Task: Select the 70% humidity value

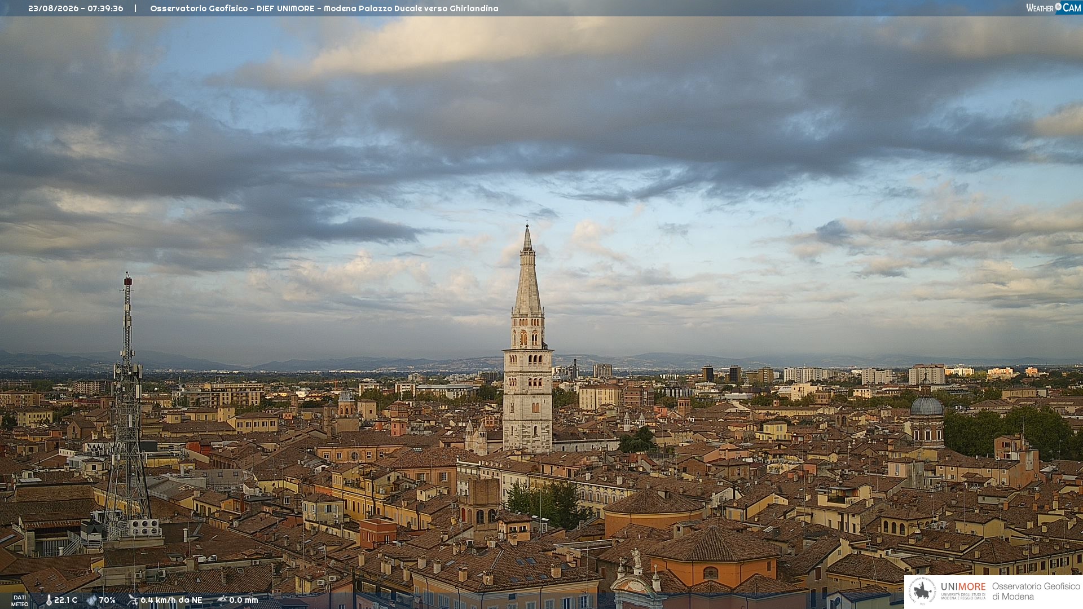Action: pyautogui.click(x=107, y=600)
